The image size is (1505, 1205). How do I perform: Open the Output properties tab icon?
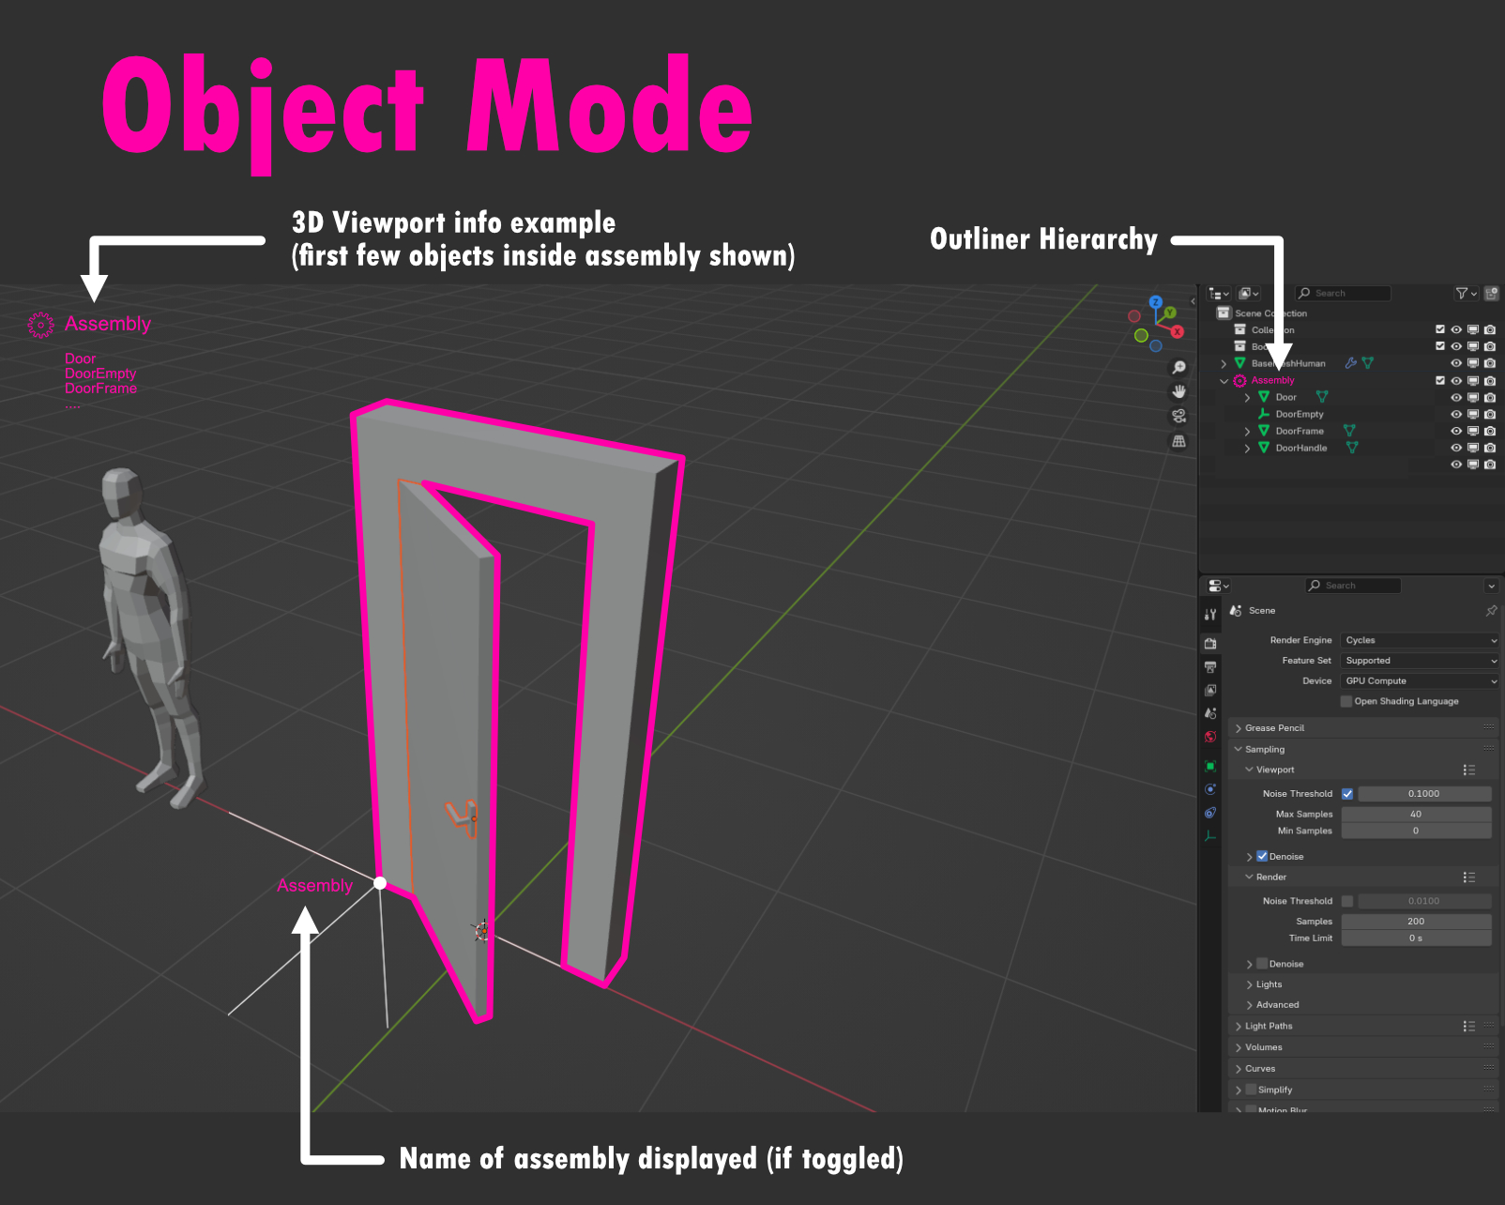coord(1210,666)
